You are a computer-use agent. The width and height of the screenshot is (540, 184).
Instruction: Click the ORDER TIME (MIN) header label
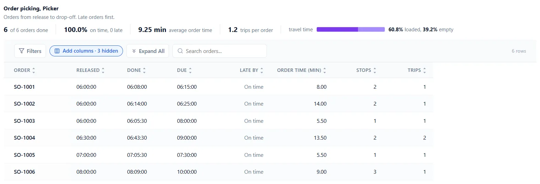tap(299, 70)
